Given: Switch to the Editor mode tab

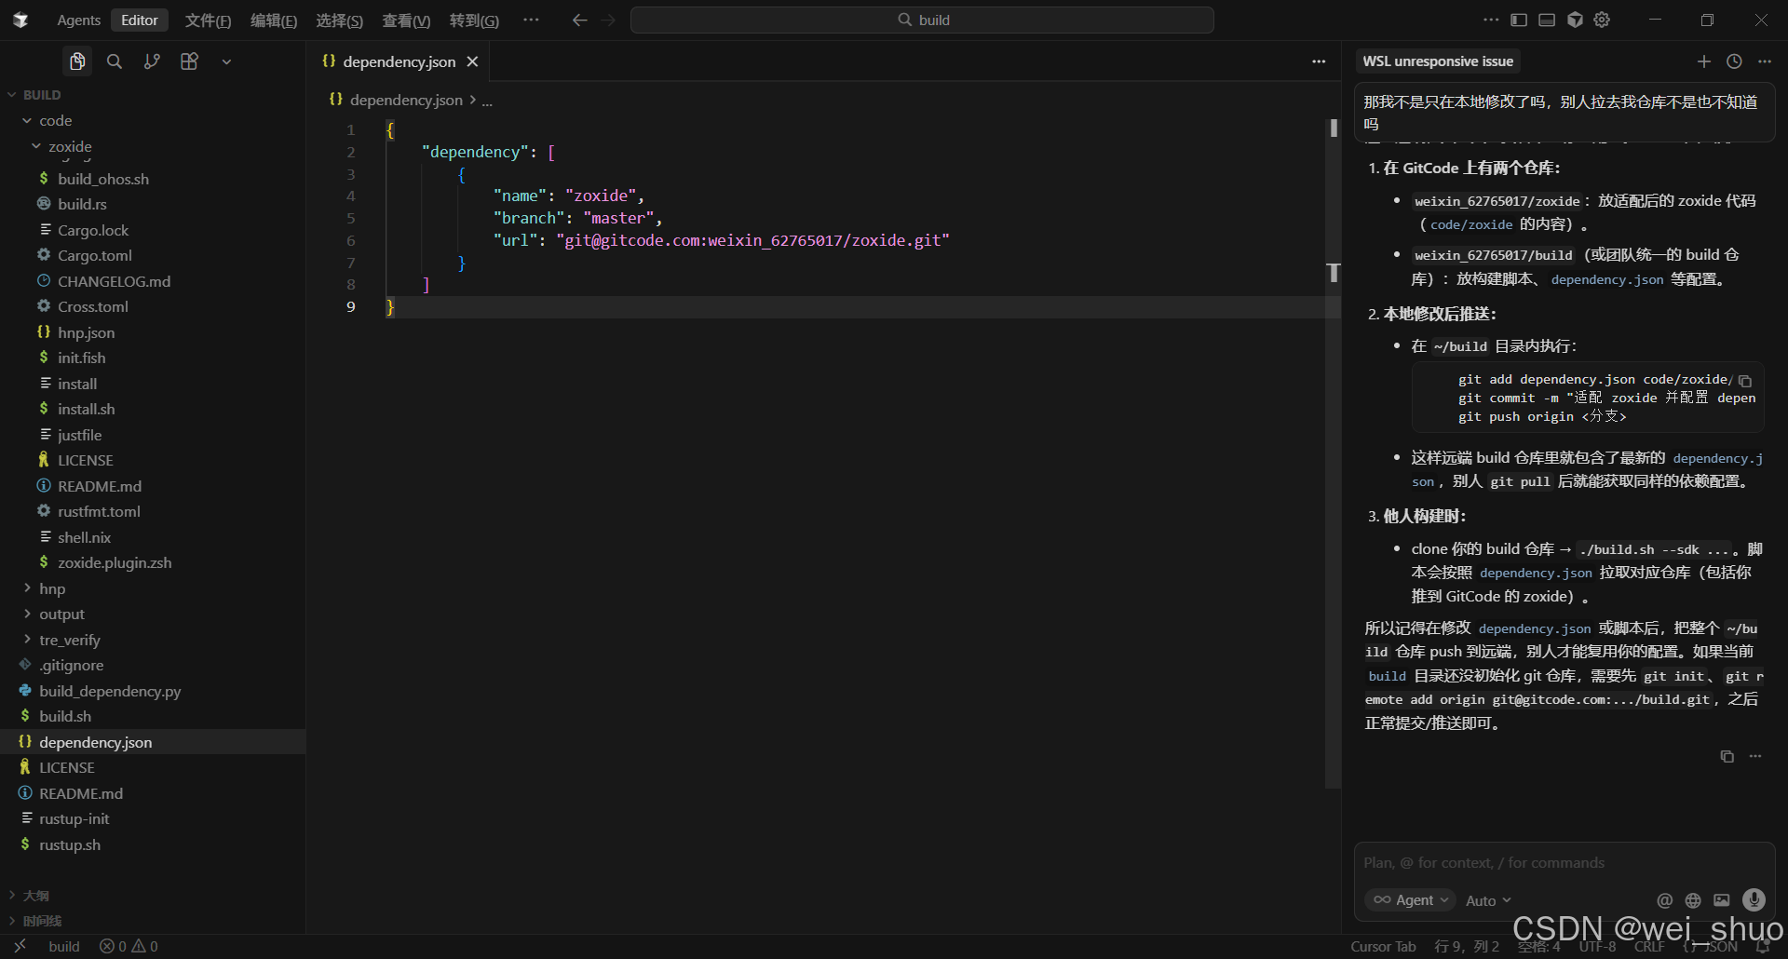Looking at the screenshot, I should point(140,20).
